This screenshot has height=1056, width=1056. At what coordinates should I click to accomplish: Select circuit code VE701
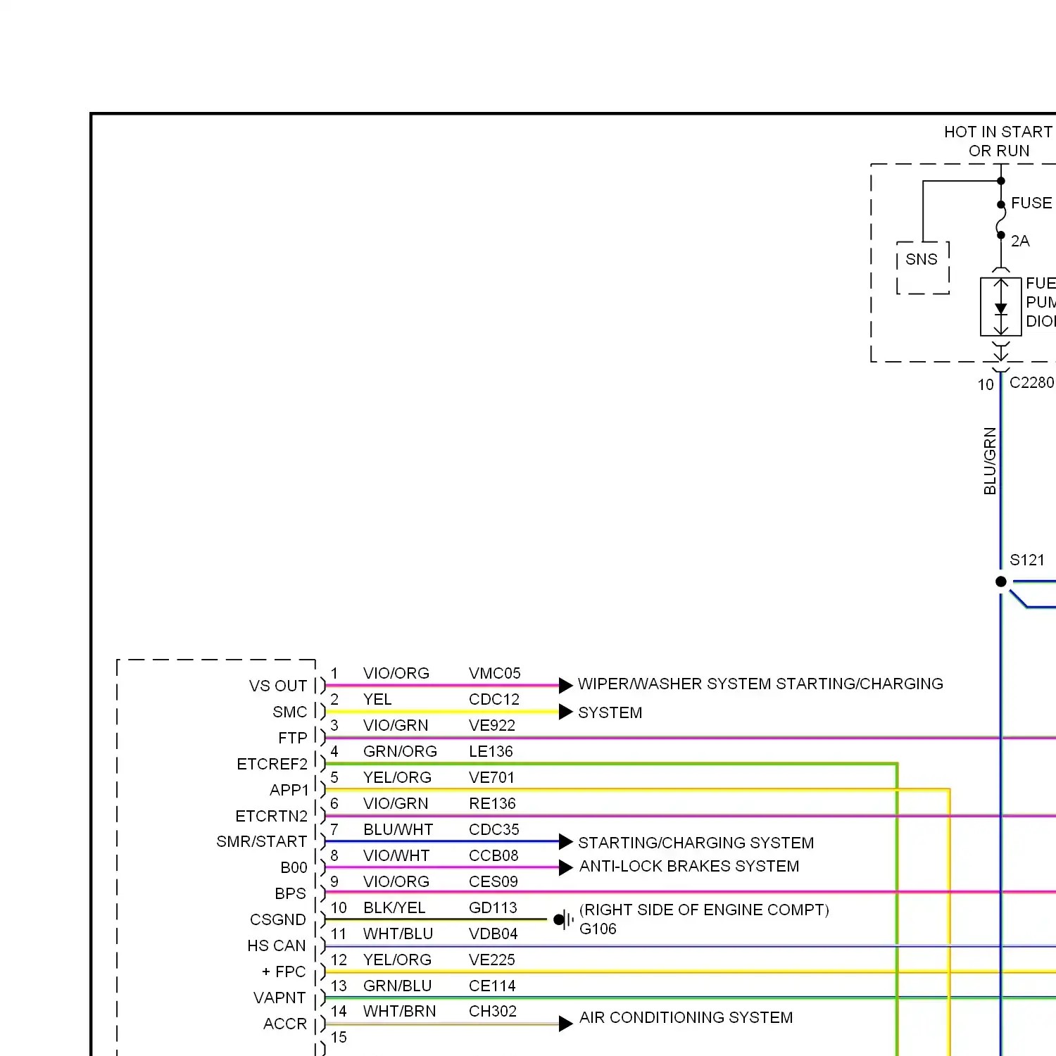pyautogui.click(x=491, y=777)
